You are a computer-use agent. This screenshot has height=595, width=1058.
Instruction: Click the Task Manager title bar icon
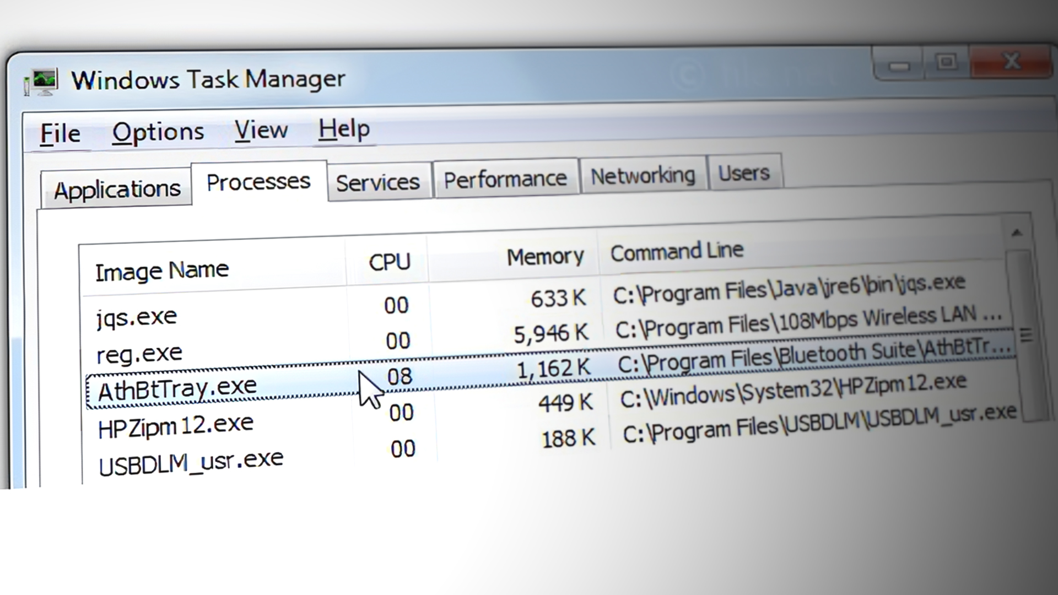pyautogui.click(x=41, y=83)
